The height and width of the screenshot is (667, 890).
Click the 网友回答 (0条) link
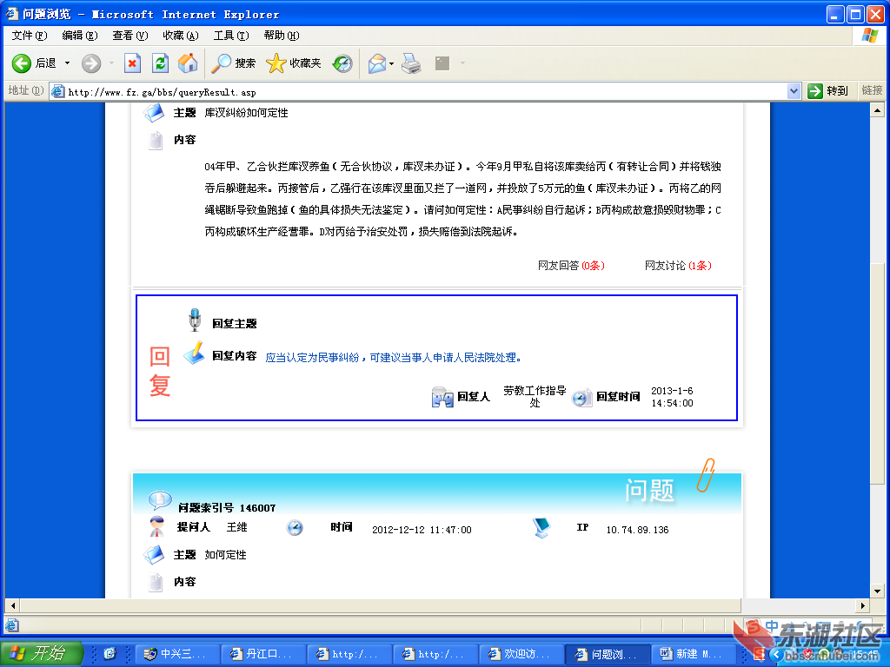571,266
